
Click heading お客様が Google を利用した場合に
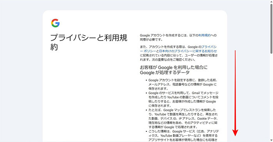[x=174, y=70]
